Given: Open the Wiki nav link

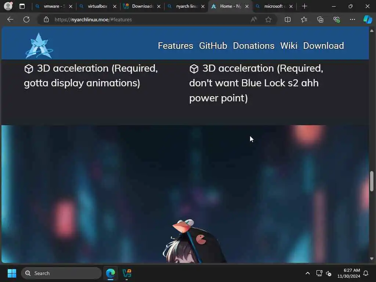Looking at the screenshot, I should click(289, 46).
